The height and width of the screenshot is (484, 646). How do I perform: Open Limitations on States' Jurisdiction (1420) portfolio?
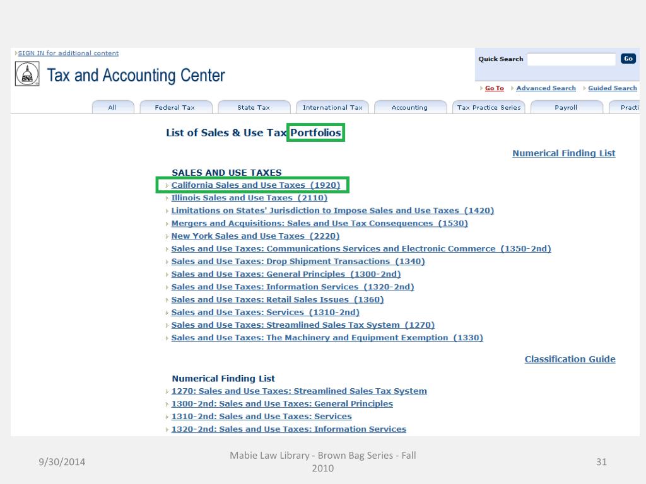point(332,210)
